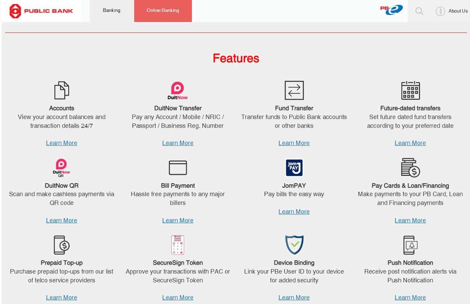The height and width of the screenshot is (304, 470).
Task: Click the Device Binding shield icon
Action: click(294, 245)
